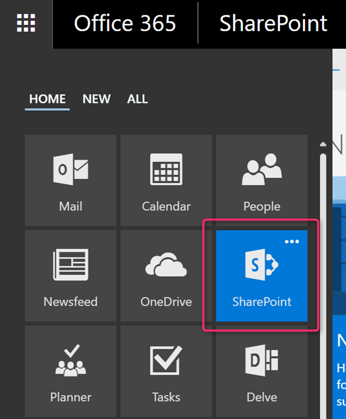Open the People app tile
This screenshot has width=346, height=419.
pos(262,181)
